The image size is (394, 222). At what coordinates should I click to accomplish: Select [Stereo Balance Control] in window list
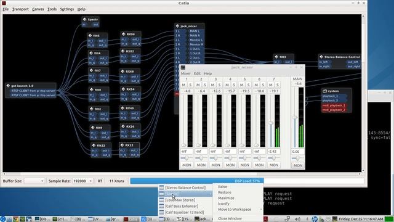coord(185,187)
